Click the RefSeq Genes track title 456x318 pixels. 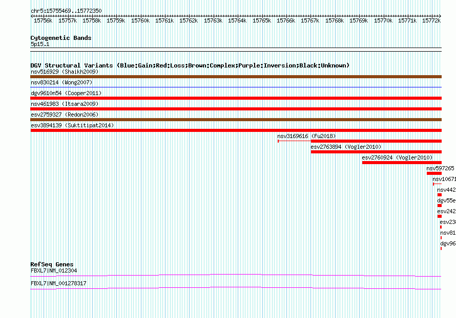[x=52, y=264]
